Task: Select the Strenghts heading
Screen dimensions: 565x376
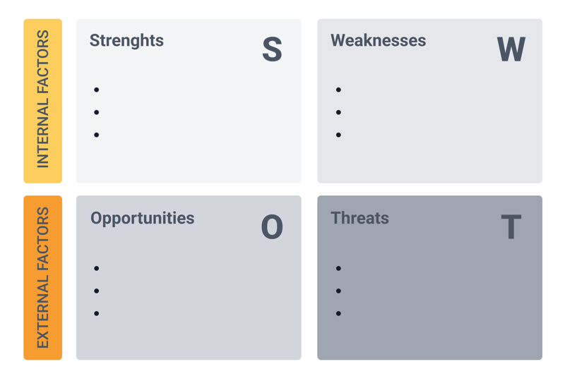Action: [126, 41]
